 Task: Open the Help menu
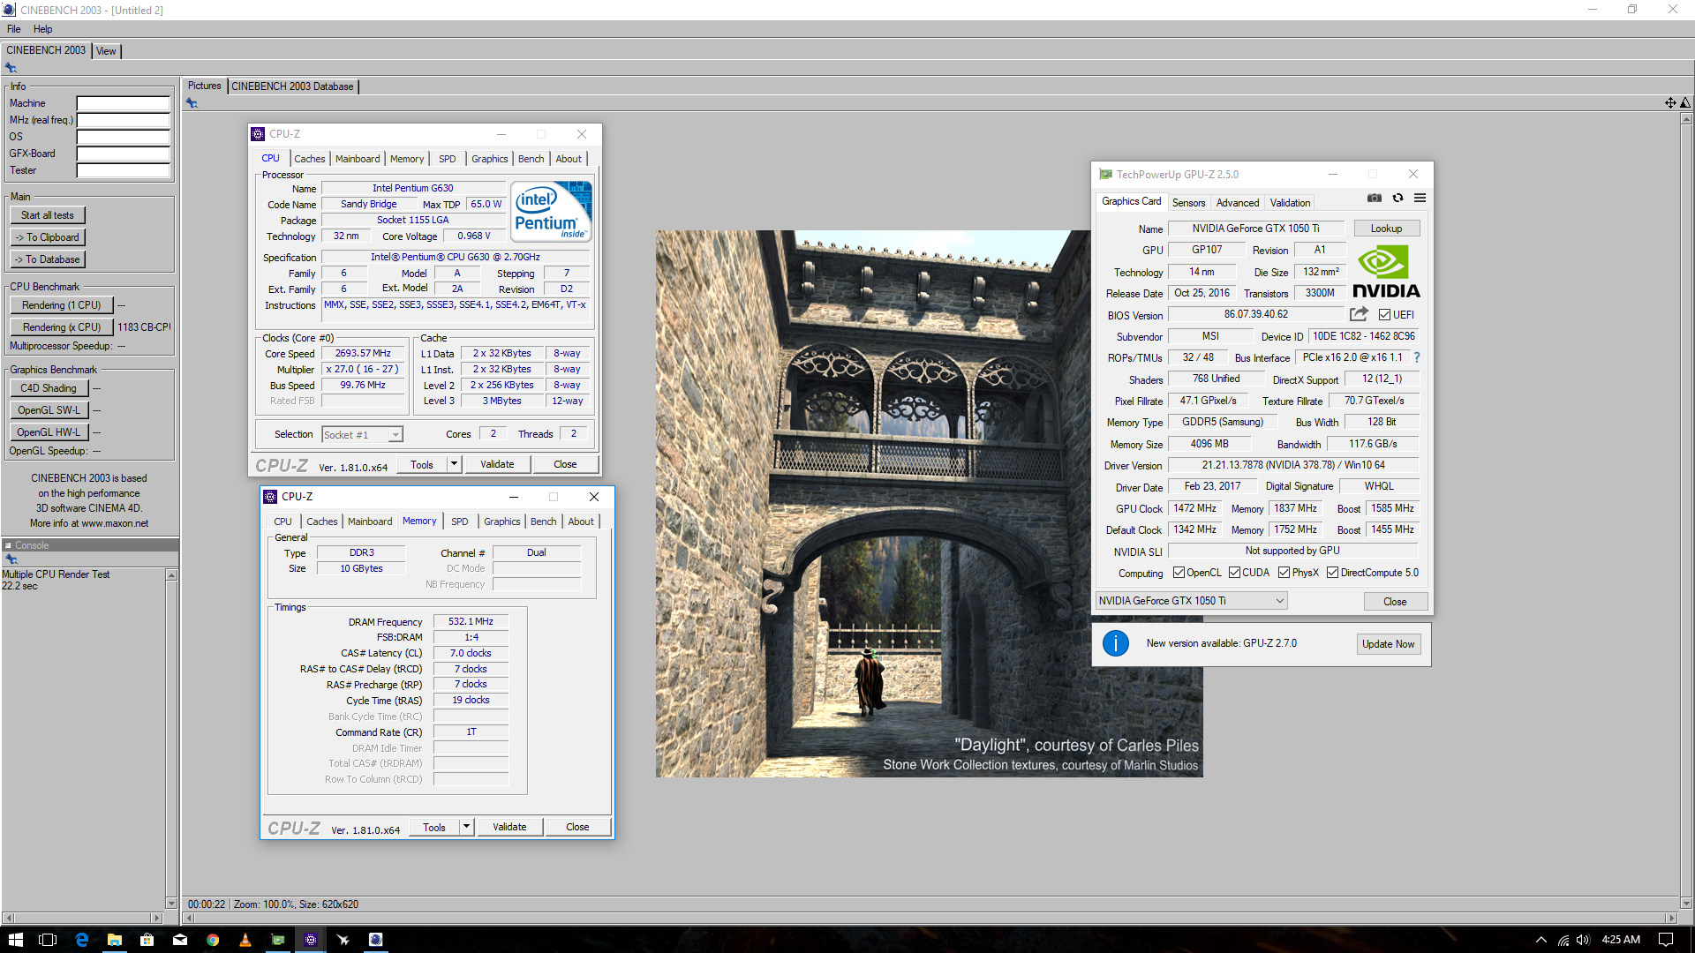tap(42, 29)
